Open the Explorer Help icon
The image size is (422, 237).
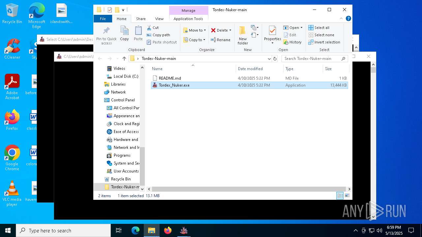(x=348, y=18)
